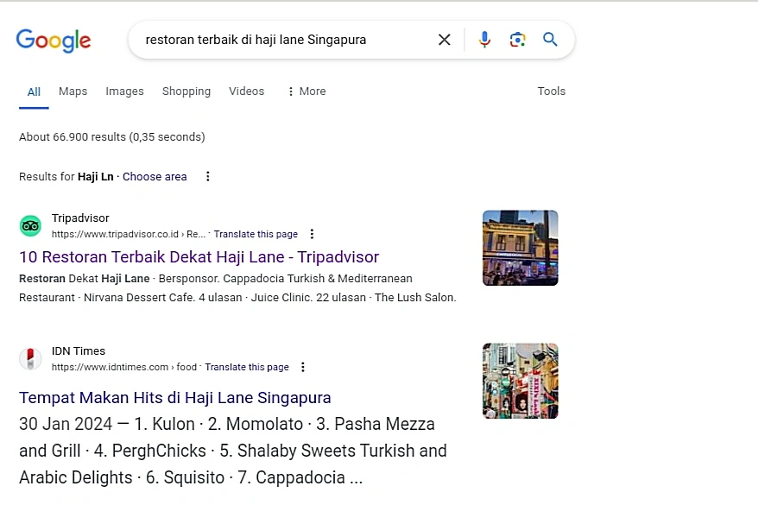Screen dimensions: 758x505
Task: Switch to the Images tab
Action: point(124,92)
